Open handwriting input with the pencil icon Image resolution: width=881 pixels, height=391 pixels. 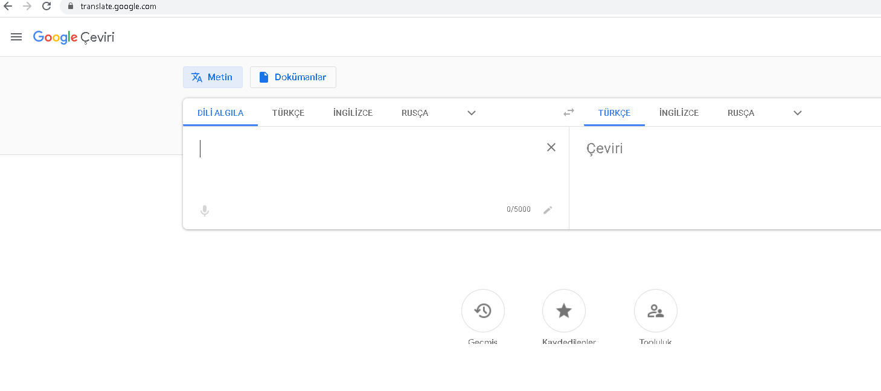(548, 210)
